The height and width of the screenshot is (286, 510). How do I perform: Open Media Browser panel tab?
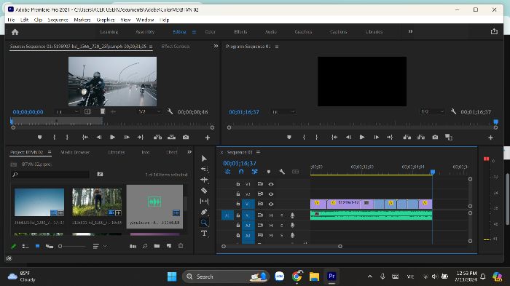click(75, 152)
